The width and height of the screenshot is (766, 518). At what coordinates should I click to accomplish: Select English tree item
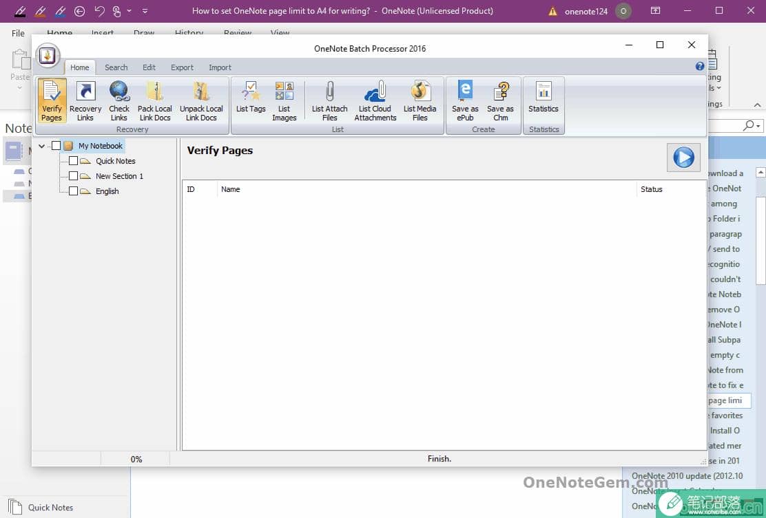pyautogui.click(x=107, y=191)
